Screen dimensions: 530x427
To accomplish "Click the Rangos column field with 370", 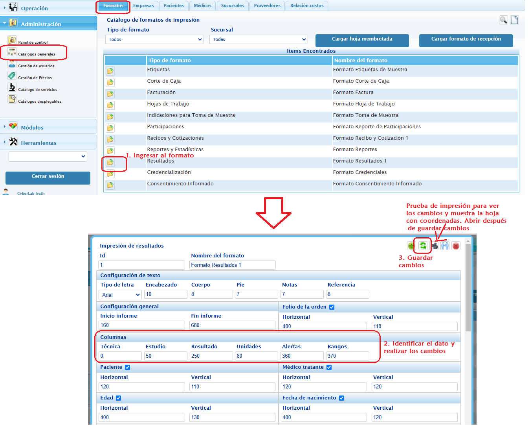I will pyautogui.click(x=347, y=356).
